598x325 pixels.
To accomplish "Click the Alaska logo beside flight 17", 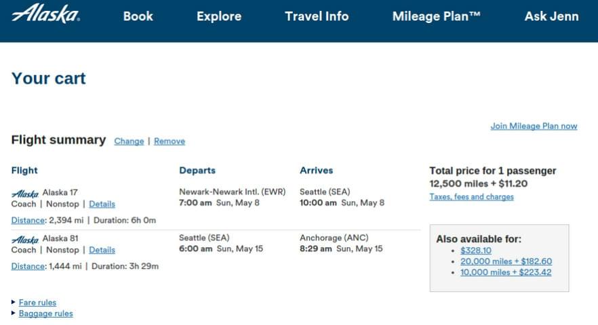I will point(25,194).
